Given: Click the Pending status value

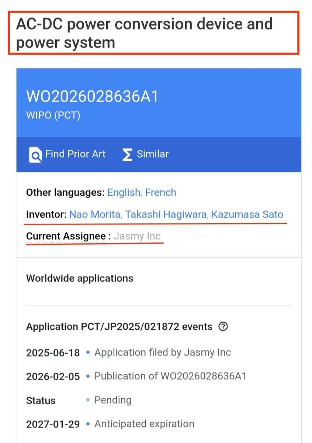Looking at the screenshot, I should (x=113, y=400).
